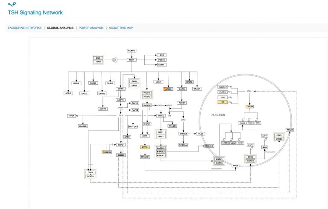This screenshot has height=209, width=328.
Task: Select the CGA node
Action: [98, 58]
